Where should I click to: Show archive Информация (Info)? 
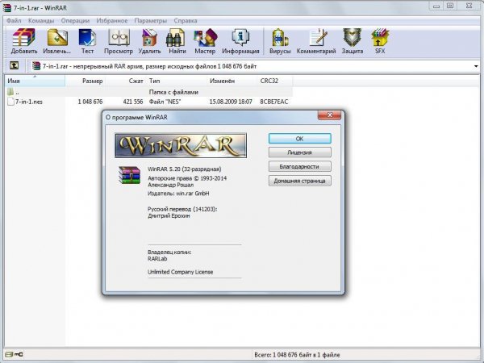[240, 41]
